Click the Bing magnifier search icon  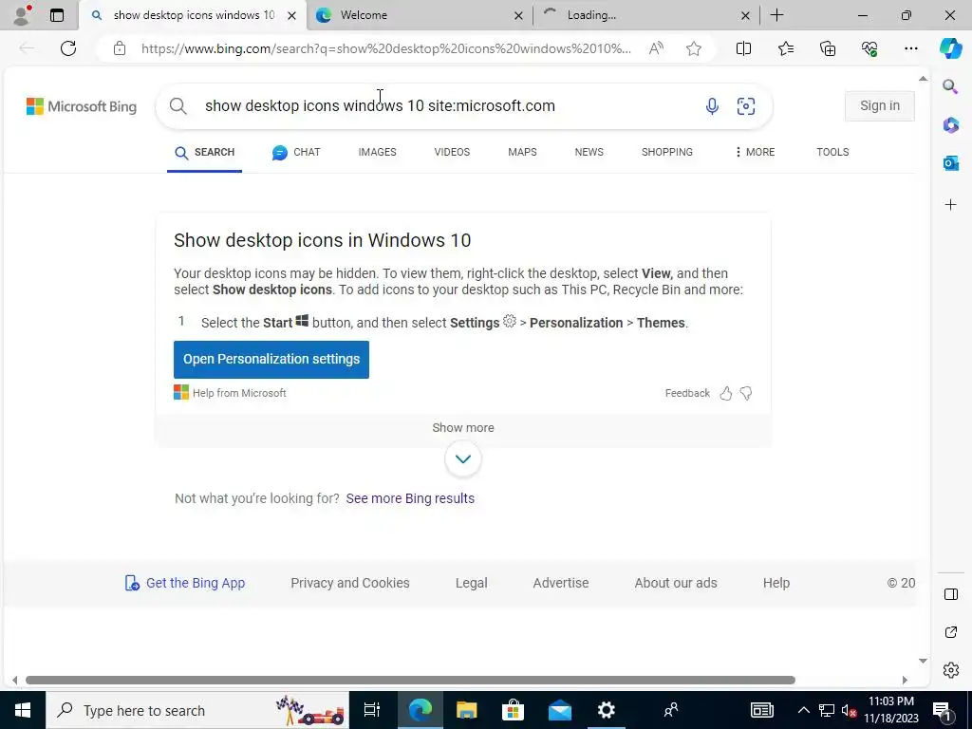click(x=178, y=106)
